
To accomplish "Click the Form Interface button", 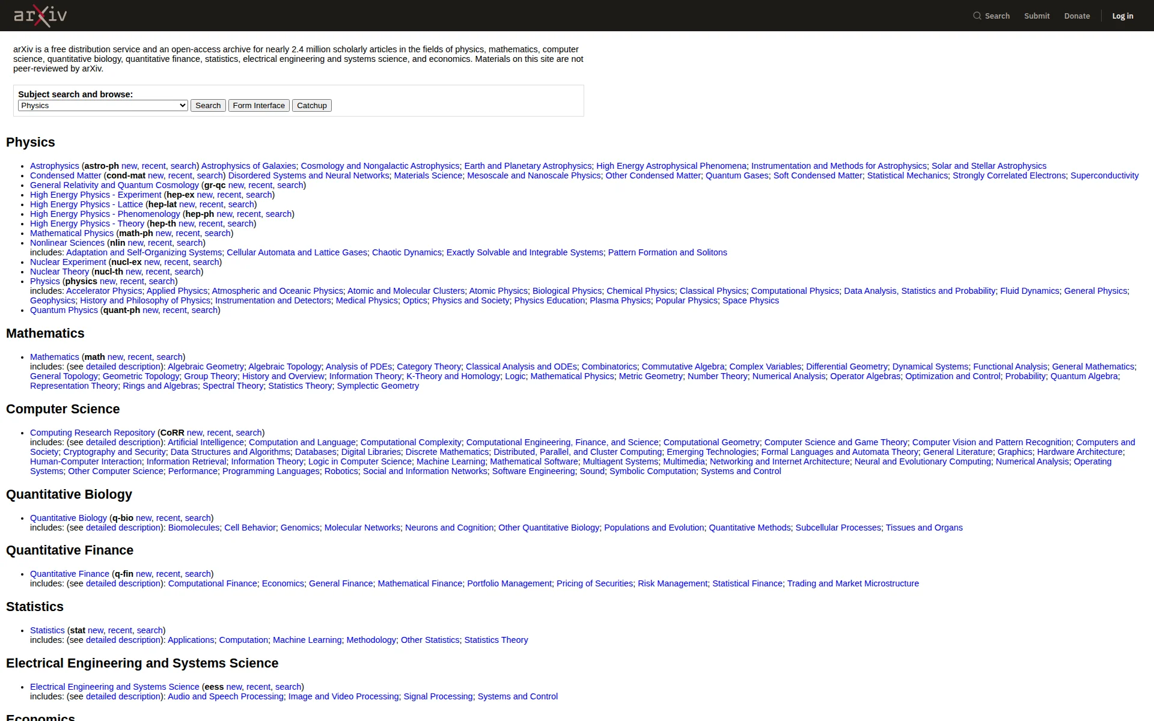I will (259, 105).
